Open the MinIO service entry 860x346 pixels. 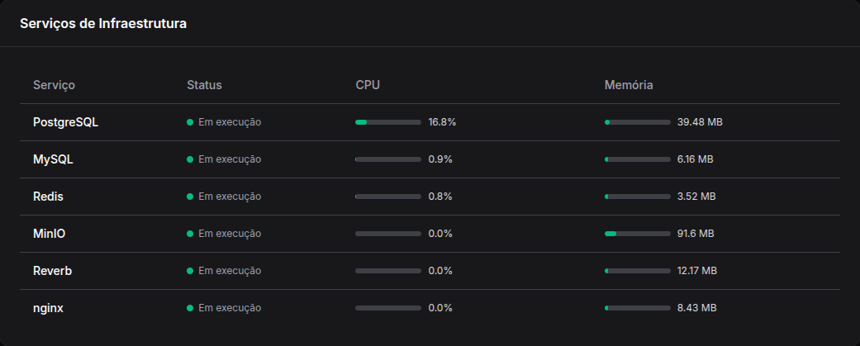click(x=50, y=234)
